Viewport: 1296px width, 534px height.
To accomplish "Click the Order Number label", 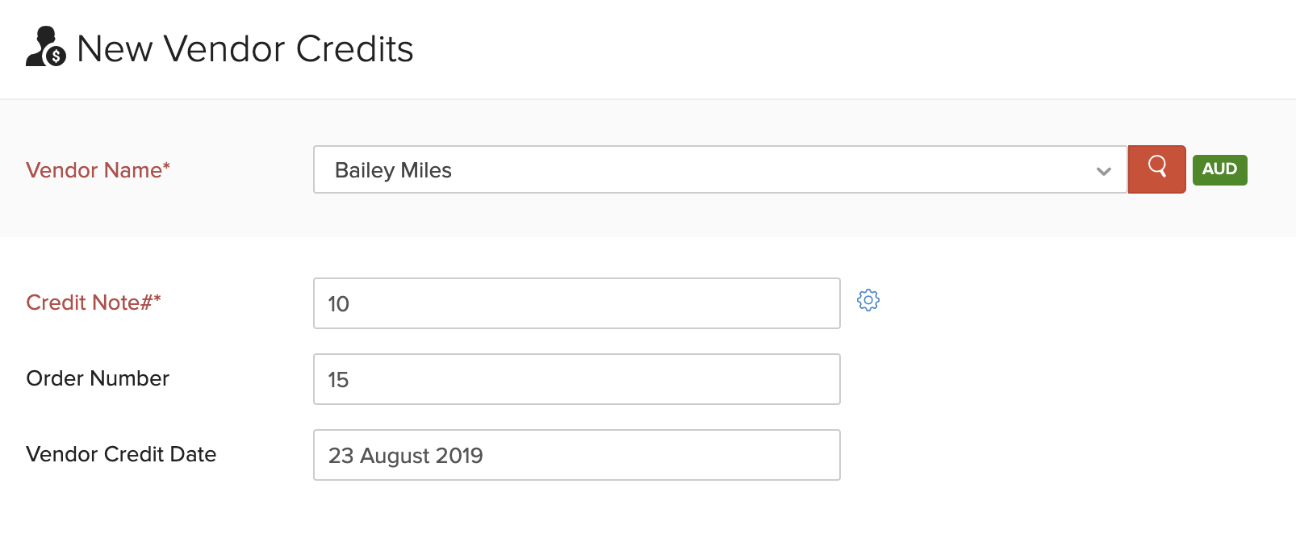I will point(98,378).
